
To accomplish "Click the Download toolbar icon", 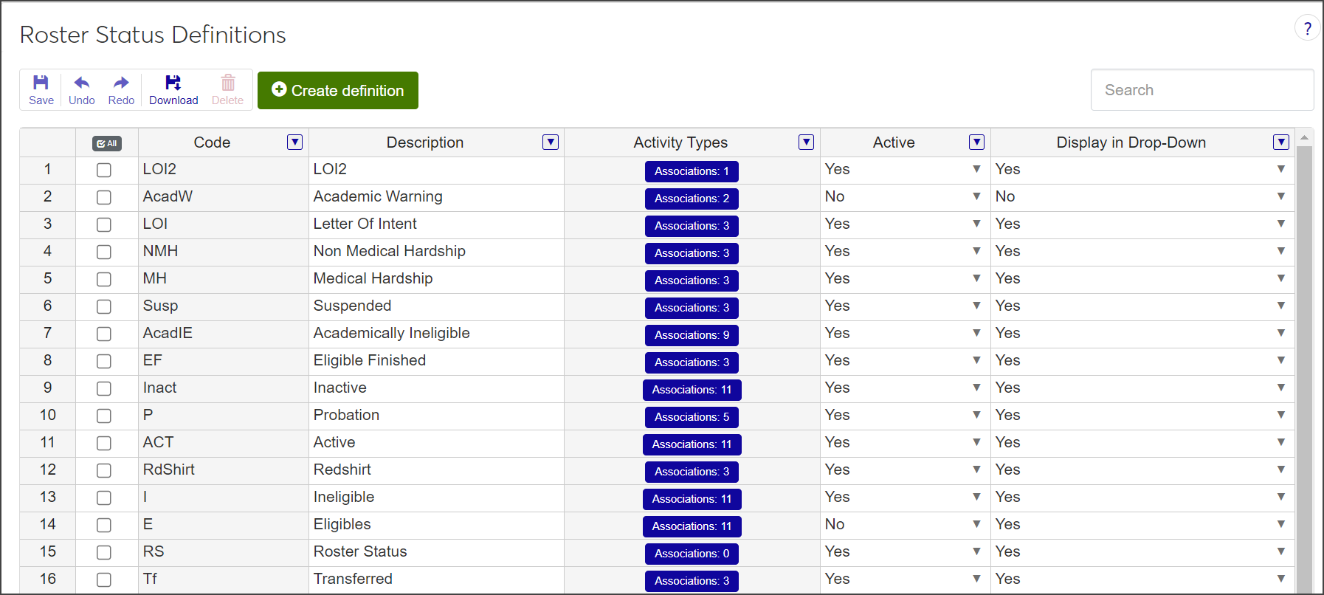I will coord(173,83).
